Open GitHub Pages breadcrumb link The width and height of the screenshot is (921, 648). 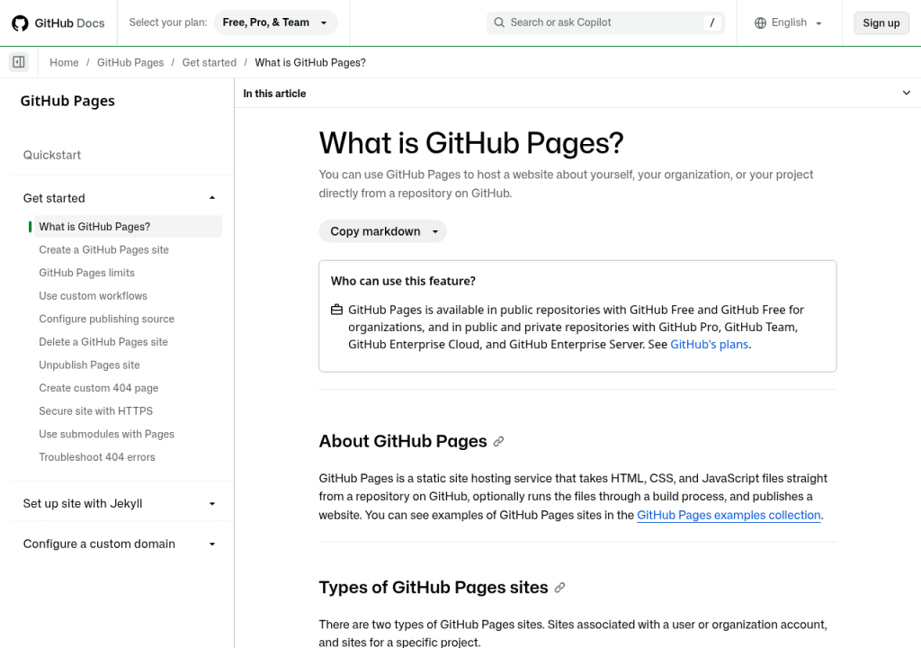(x=130, y=62)
